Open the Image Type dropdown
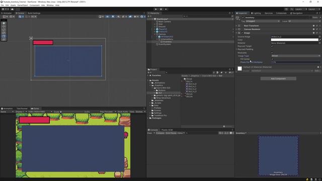Viewport: 322px width, 181px height. click(x=296, y=56)
